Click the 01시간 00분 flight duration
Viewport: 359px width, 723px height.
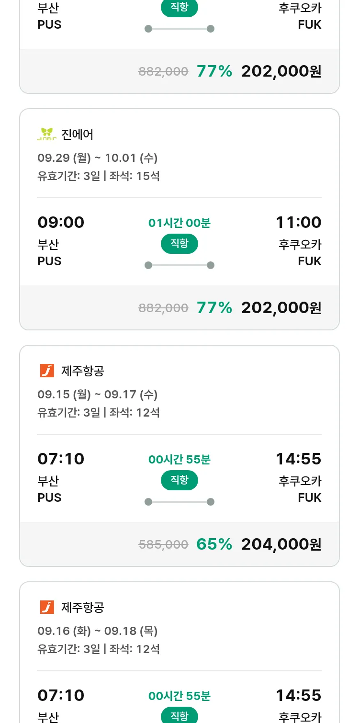pos(179,223)
